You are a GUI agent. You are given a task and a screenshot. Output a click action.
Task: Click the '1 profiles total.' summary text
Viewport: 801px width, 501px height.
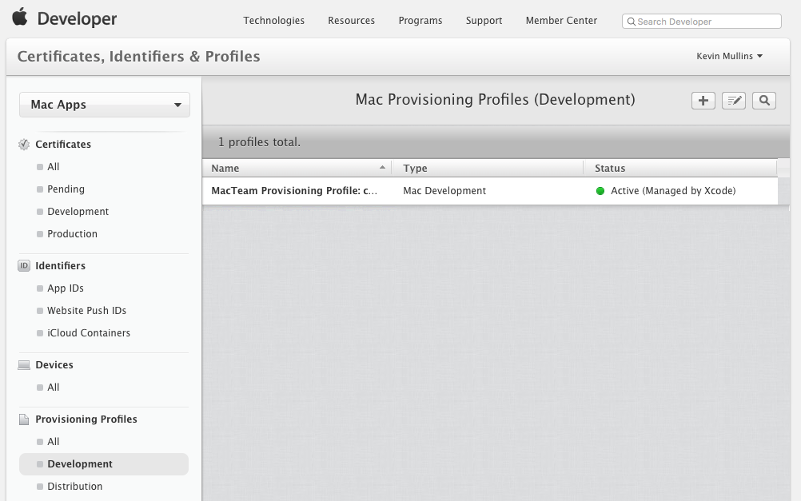click(x=260, y=142)
